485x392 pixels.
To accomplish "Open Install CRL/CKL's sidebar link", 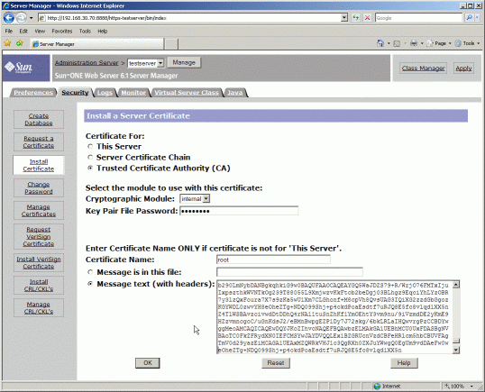I will [39, 285].
